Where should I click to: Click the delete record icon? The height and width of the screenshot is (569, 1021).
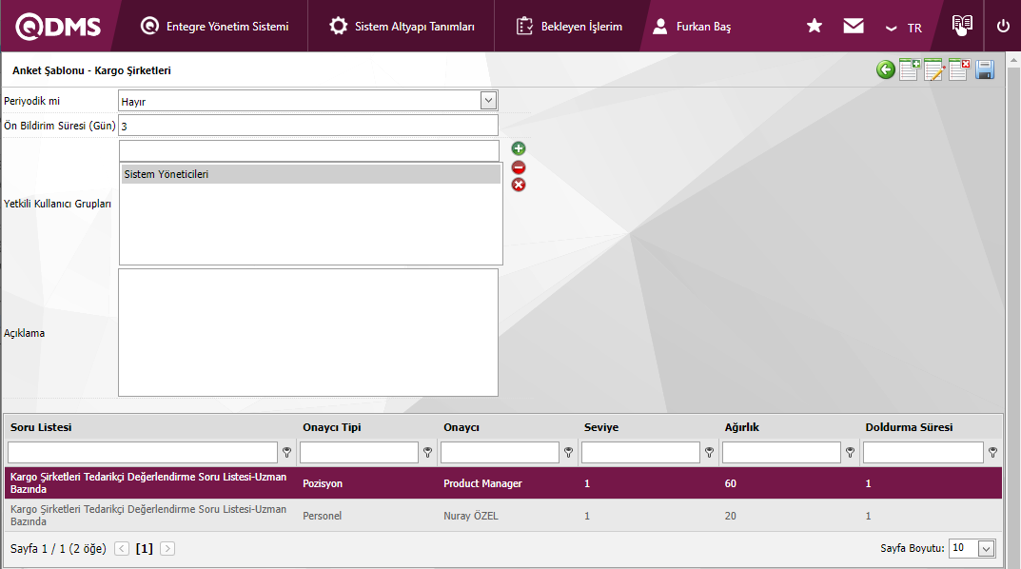pos(958,70)
